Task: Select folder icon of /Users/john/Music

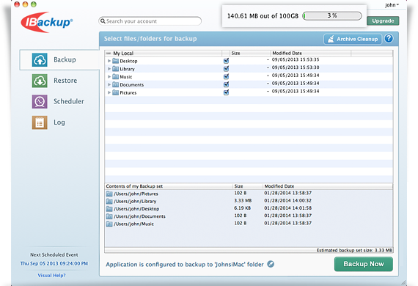Action: [x=109, y=224]
